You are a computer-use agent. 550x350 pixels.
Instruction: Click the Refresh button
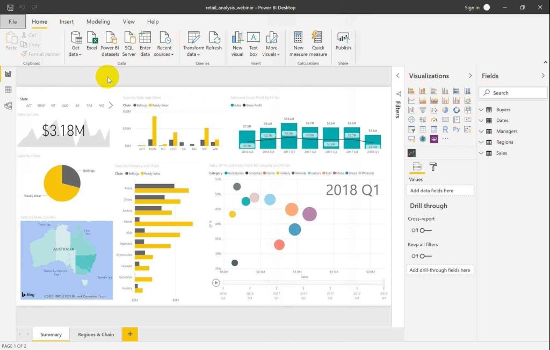coord(214,41)
